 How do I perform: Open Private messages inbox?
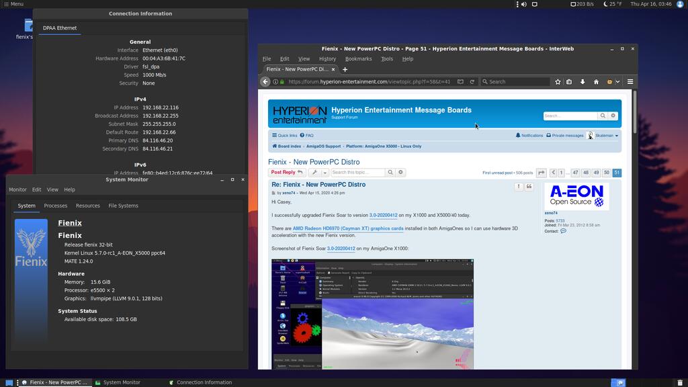pyautogui.click(x=564, y=136)
